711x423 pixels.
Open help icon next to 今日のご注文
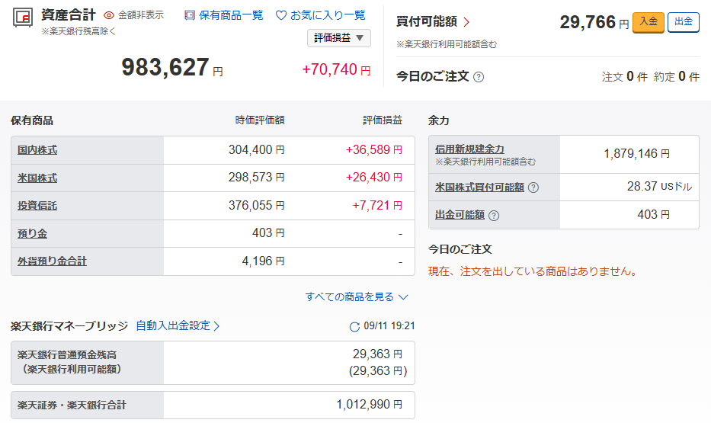click(x=479, y=77)
